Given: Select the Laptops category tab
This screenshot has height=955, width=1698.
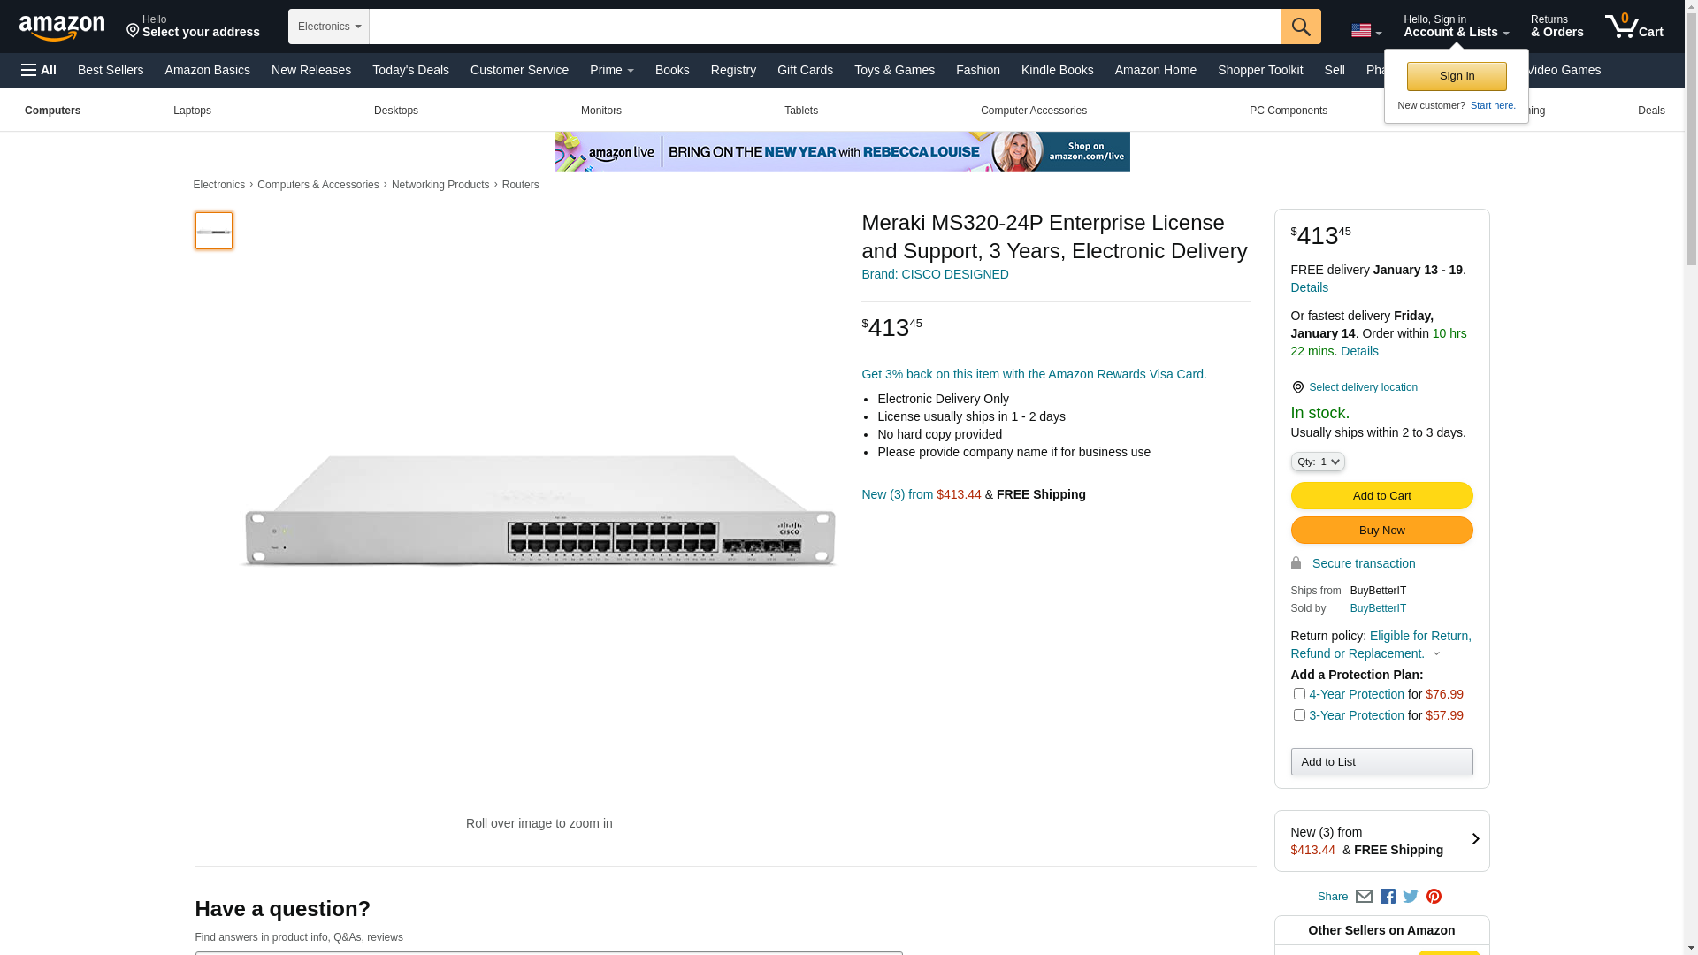Looking at the screenshot, I should pos(192,111).
